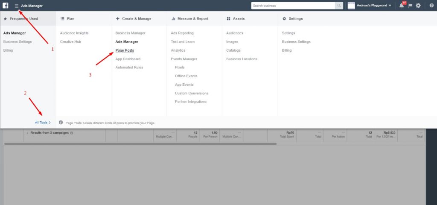Image resolution: width=437 pixels, height=205 pixels.
Task: Open Images under Assets
Action: [232, 41]
